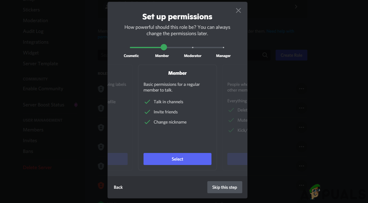Choose the Manager permission level
The height and width of the screenshot is (203, 368).
tap(223, 48)
